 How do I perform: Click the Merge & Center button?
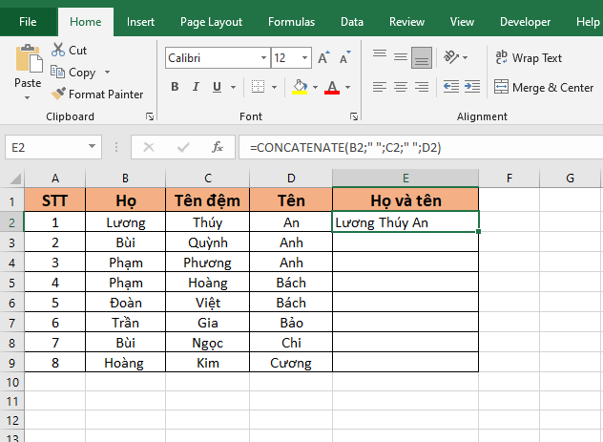pyautogui.click(x=544, y=88)
